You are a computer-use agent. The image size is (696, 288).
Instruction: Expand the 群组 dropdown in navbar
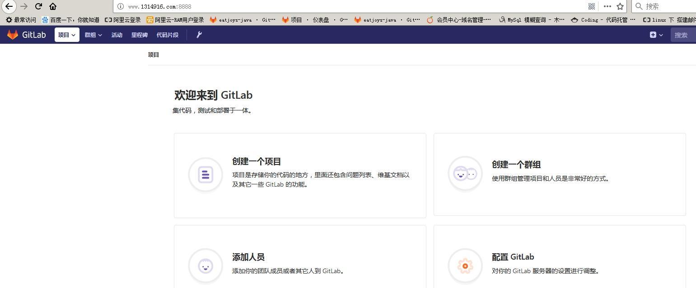point(93,35)
